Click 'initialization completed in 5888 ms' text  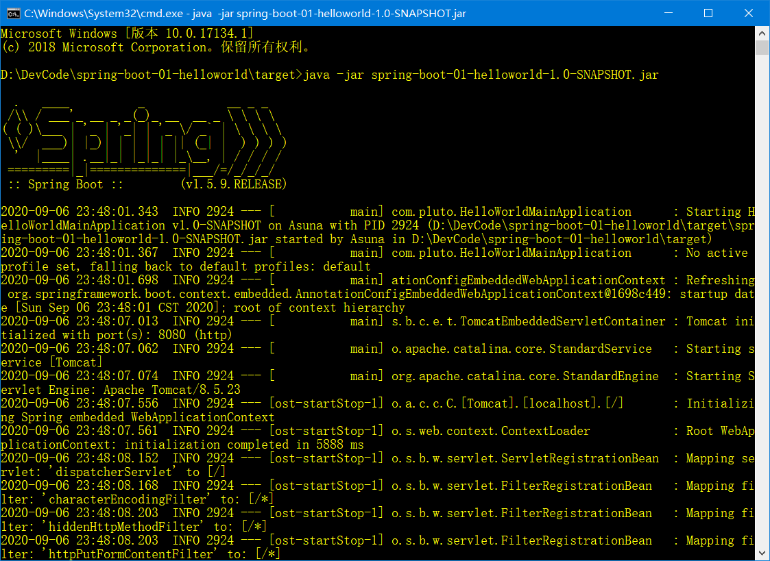pyautogui.click(x=244, y=445)
